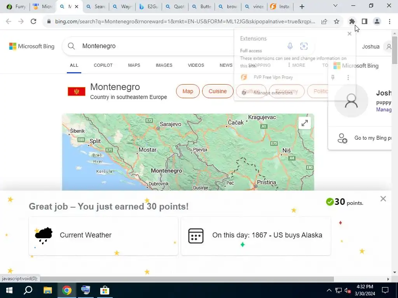The width and height of the screenshot is (398, 298).
Task: Open the Chrome profile avatar icon
Action: click(377, 22)
